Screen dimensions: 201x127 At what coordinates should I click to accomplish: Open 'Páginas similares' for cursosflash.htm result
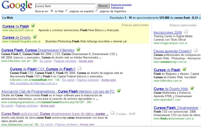tap(88, 80)
